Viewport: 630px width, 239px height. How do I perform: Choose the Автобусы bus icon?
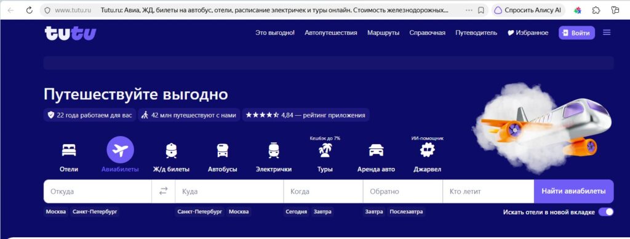223,151
